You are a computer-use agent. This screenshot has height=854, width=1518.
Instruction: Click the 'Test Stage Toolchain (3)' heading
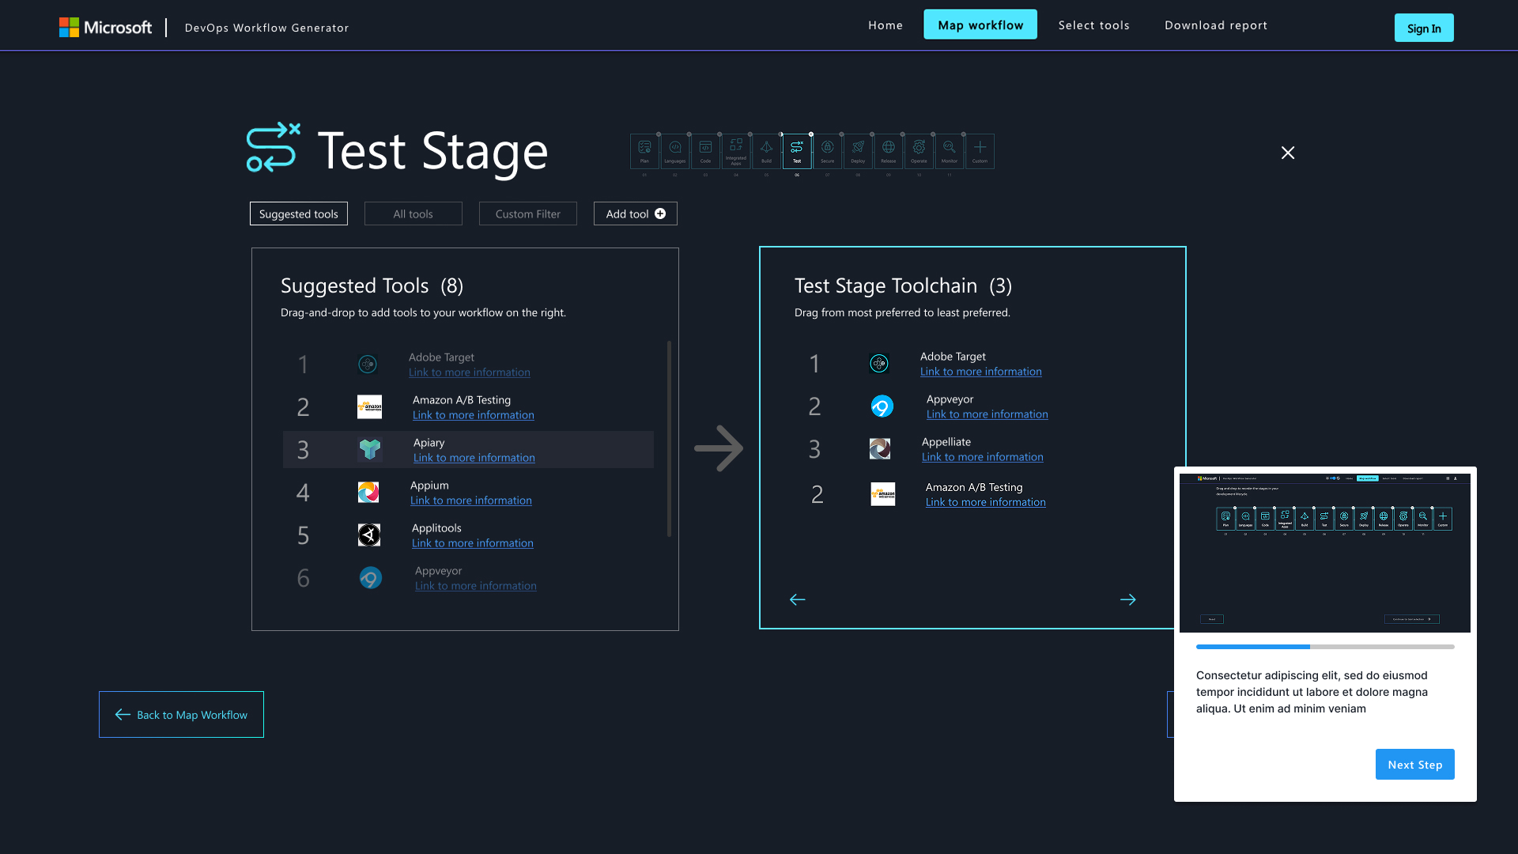(903, 285)
